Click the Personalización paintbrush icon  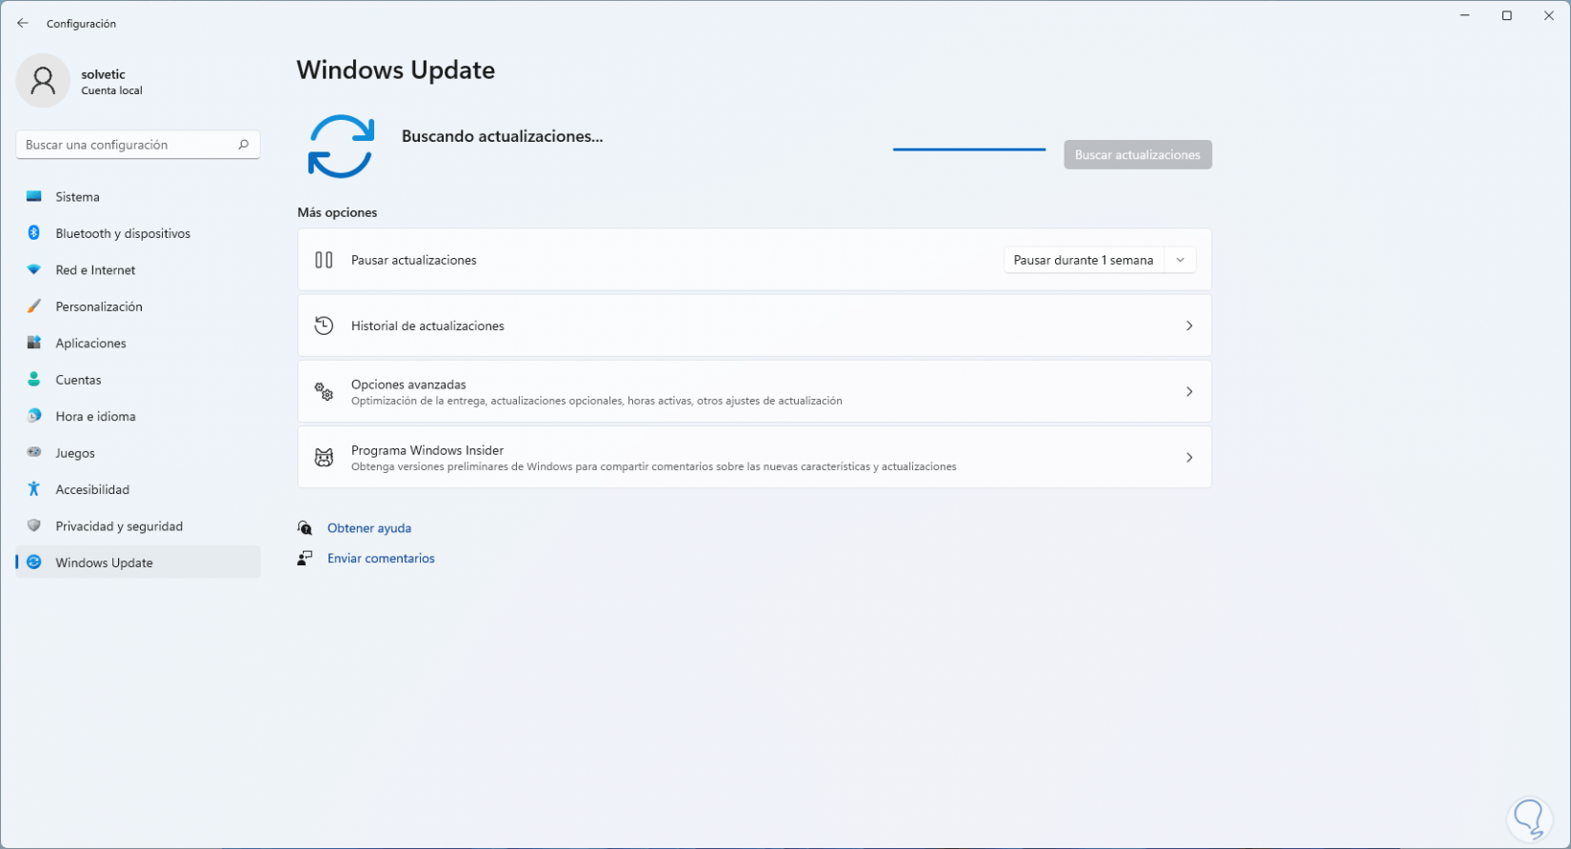[34, 306]
